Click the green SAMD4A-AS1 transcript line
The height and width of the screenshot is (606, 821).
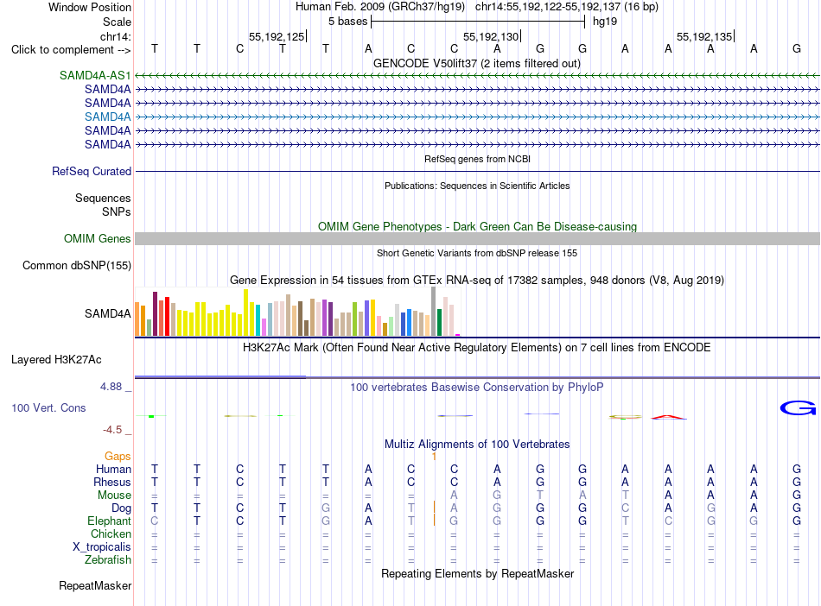pyautogui.click(x=477, y=75)
